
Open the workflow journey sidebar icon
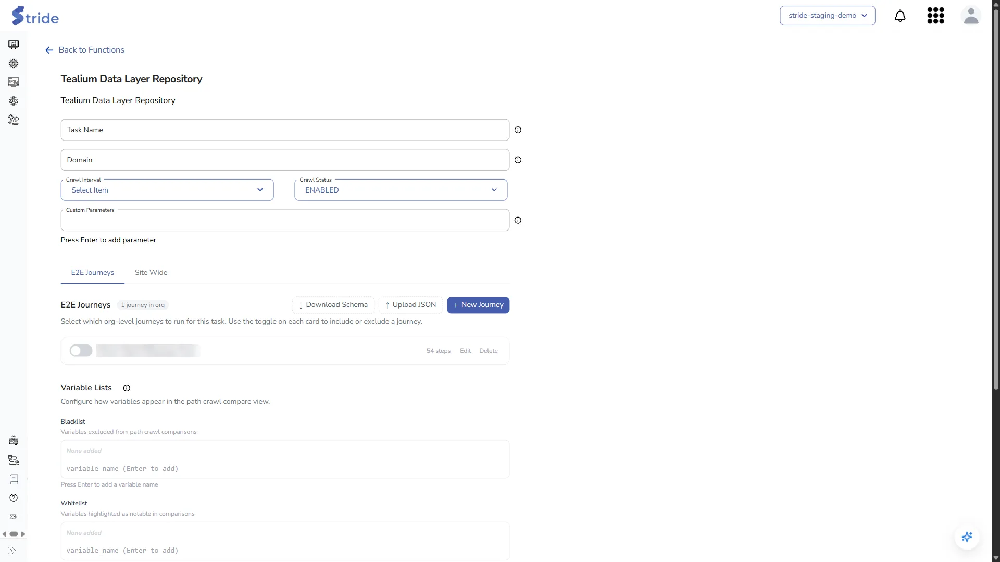click(x=14, y=120)
